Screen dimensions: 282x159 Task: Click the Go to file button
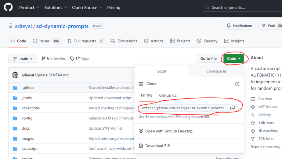(x=208, y=59)
